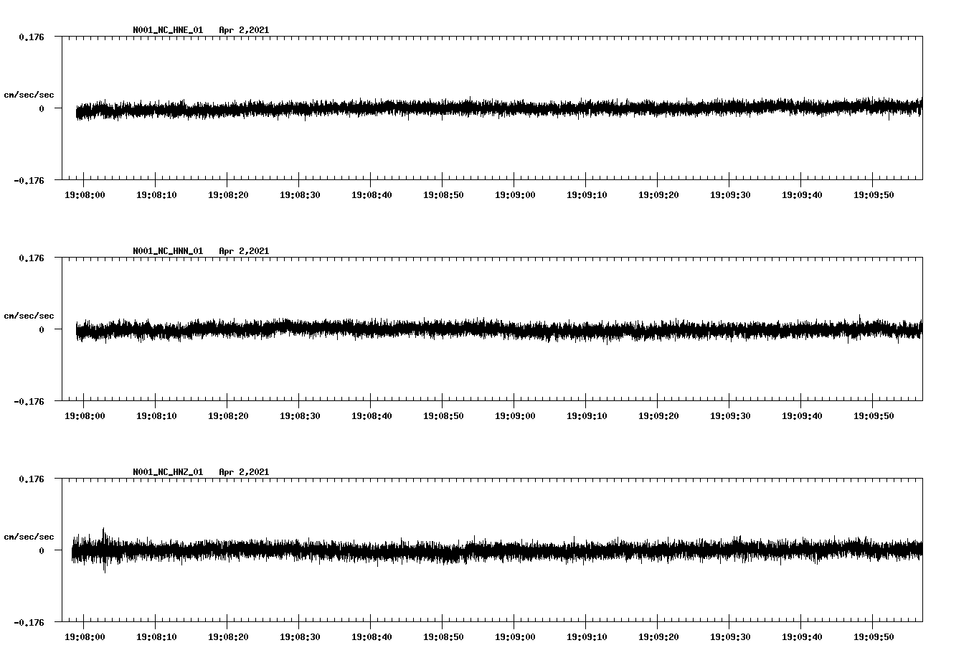The image size is (974, 663).
Task: Click the Apr 2,2021 date on middle plot
Action: coord(245,250)
